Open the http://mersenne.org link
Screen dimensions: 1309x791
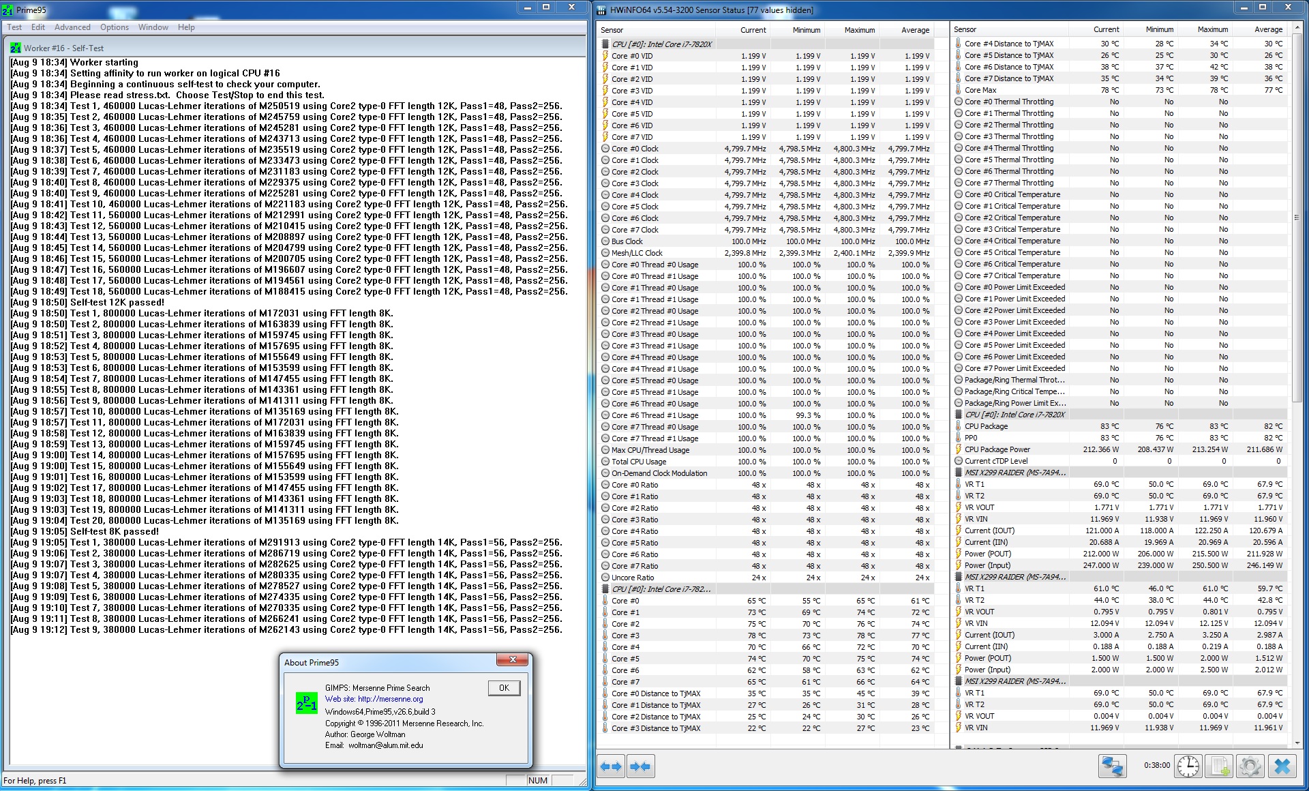pyautogui.click(x=390, y=699)
